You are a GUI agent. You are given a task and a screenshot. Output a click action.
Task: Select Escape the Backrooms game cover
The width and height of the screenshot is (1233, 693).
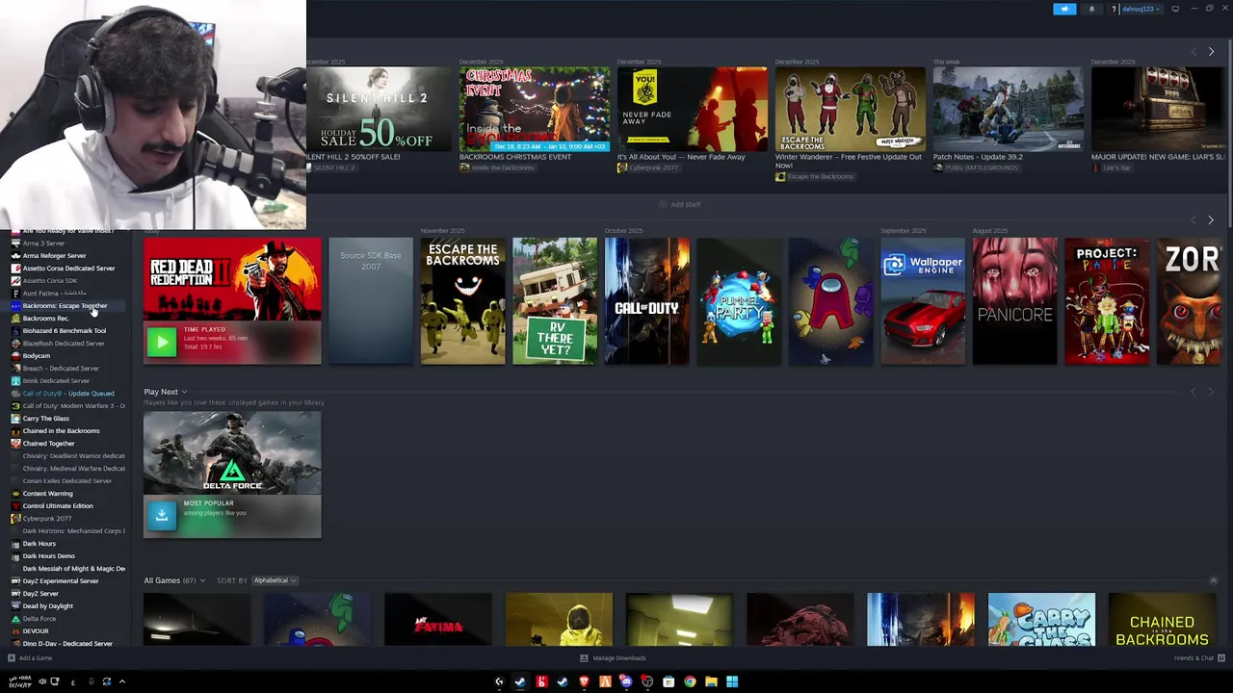tap(462, 301)
